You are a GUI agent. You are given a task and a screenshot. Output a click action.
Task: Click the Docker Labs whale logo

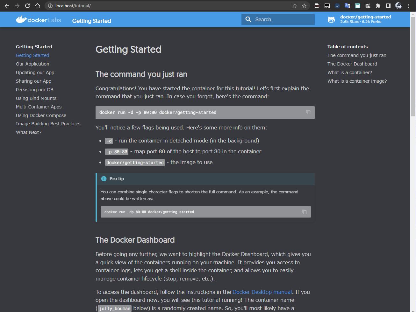[x=38, y=20]
